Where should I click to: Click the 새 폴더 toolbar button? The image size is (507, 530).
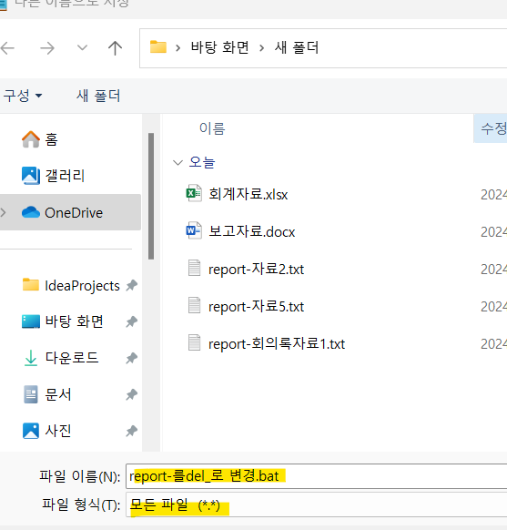click(98, 96)
